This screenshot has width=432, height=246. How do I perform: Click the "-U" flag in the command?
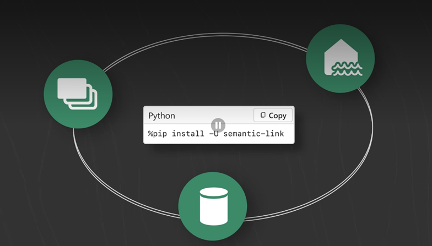point(214,134)
